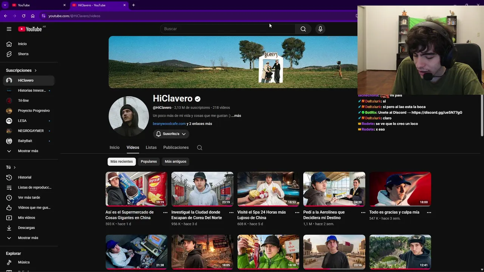Image resolution: width=484 pixels, height=272 pixels.
Task: Close the HiClavero - YouTube browser tab
Action: coord(124,5)
